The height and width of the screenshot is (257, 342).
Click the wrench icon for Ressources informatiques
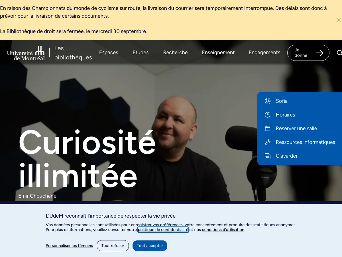[268, 142]
